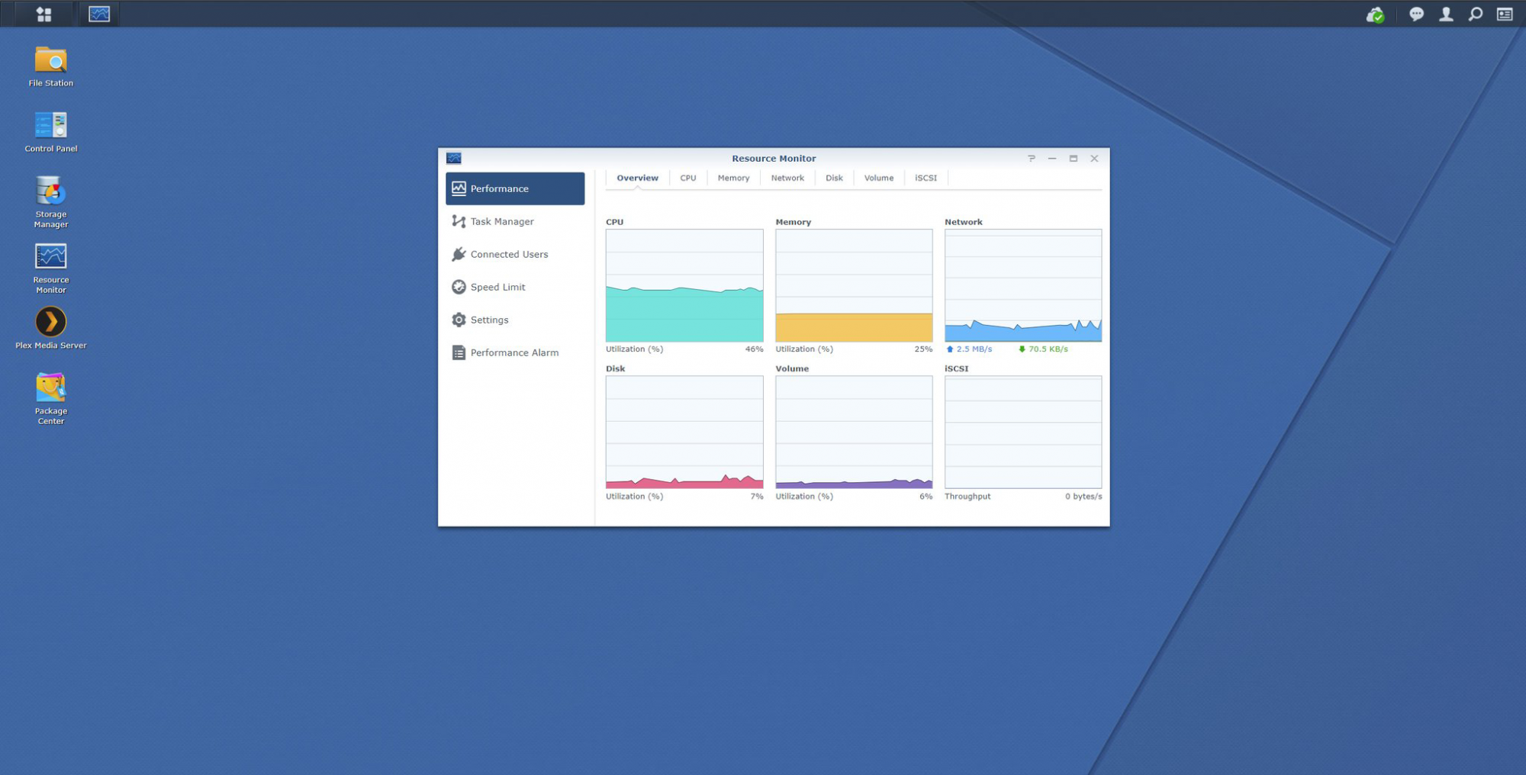Screen dimensions: 1526x775
Task: Click the CPU utilization chart
Action: coord(684,285)
